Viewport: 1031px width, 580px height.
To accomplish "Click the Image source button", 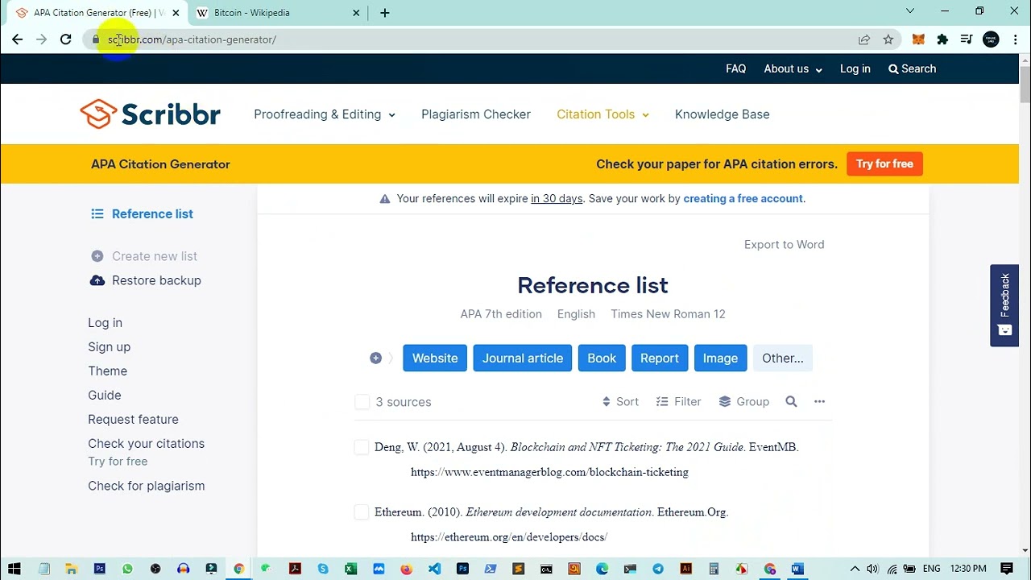I will [720, 358].
